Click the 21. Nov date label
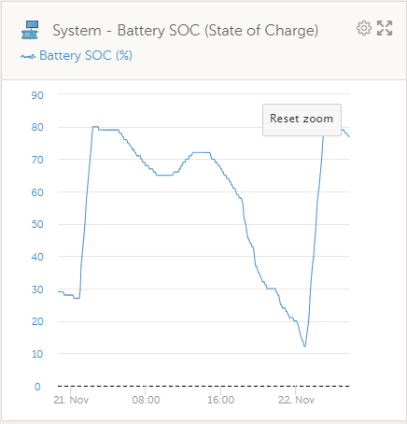 (x=71, y=400)
